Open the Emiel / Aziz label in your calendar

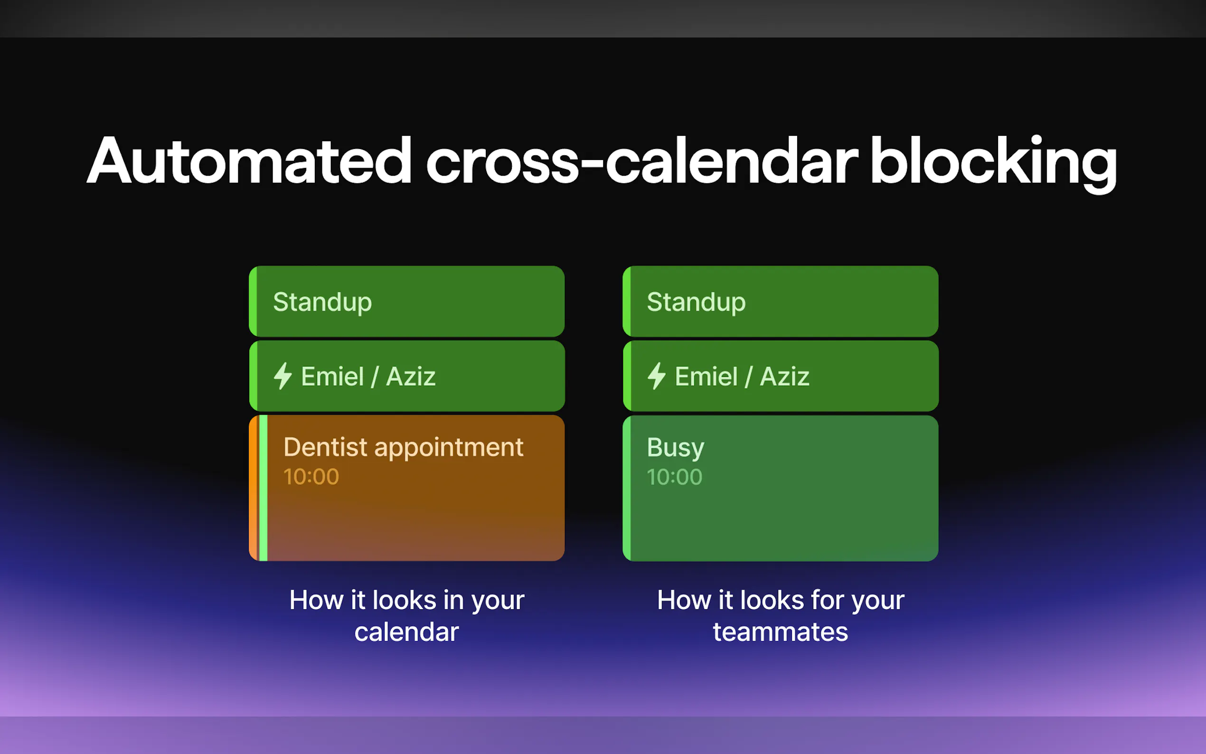[368, 377]
